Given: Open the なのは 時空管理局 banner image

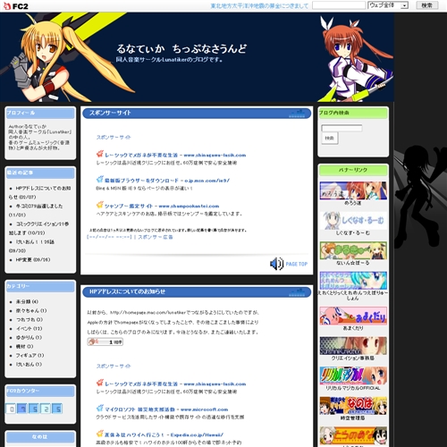Looking at the screenshot, I should click(x=353, y=406).
